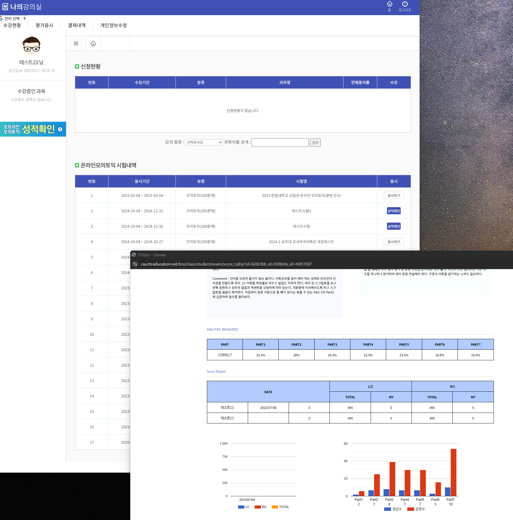Click 성적확인 for 테스트시험3
The width and height of the screenshot is (513, 520).
coord(394,211)
